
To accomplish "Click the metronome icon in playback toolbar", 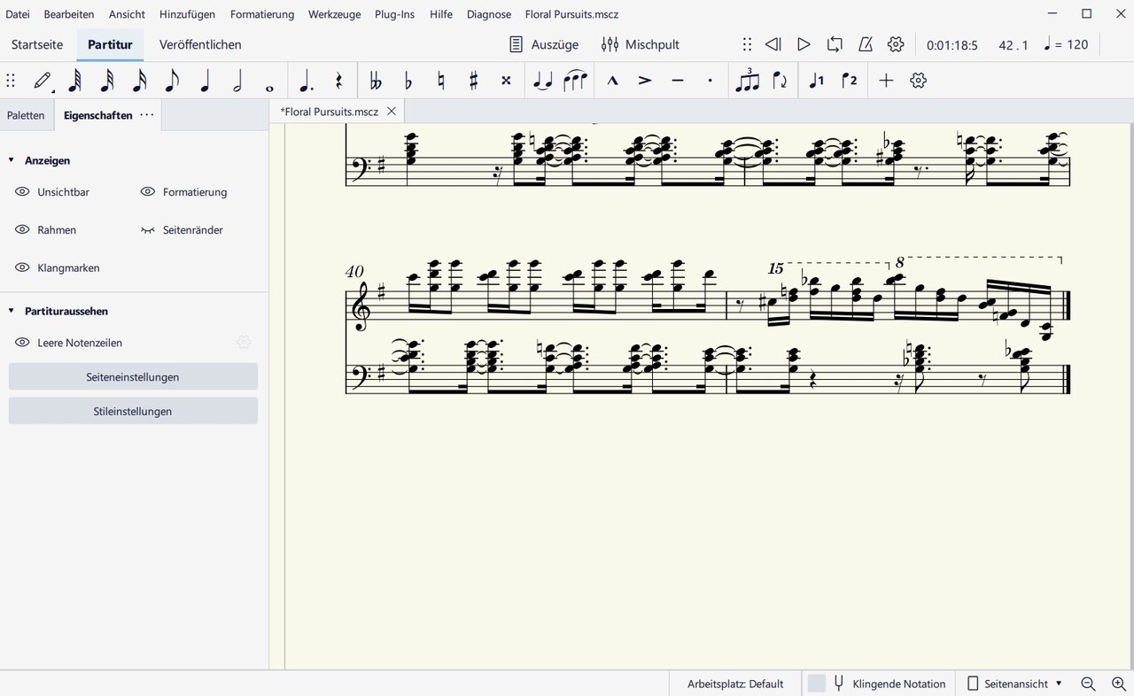I will pyautogui.click(x=866, y=44).
